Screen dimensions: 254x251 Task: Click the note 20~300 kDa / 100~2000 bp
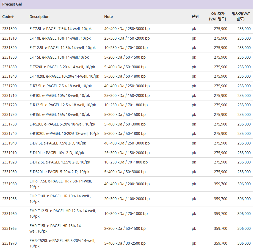(x=127, y=199)
